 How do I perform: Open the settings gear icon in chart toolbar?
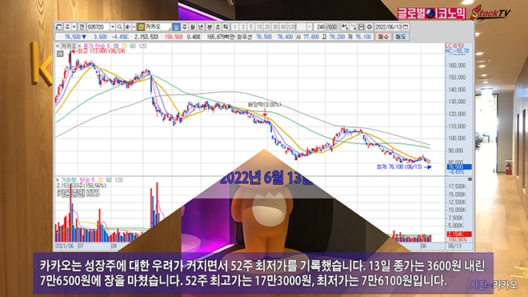click(x=370, y=26)
